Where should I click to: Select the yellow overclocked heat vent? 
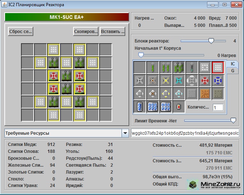(166, 80)
